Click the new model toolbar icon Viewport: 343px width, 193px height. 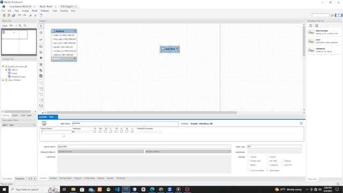tap(4, 16)
